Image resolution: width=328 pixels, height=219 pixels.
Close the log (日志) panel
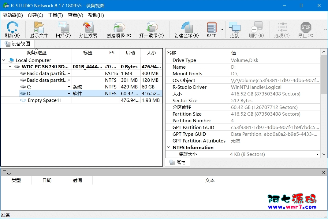click(x=324, y=173)
